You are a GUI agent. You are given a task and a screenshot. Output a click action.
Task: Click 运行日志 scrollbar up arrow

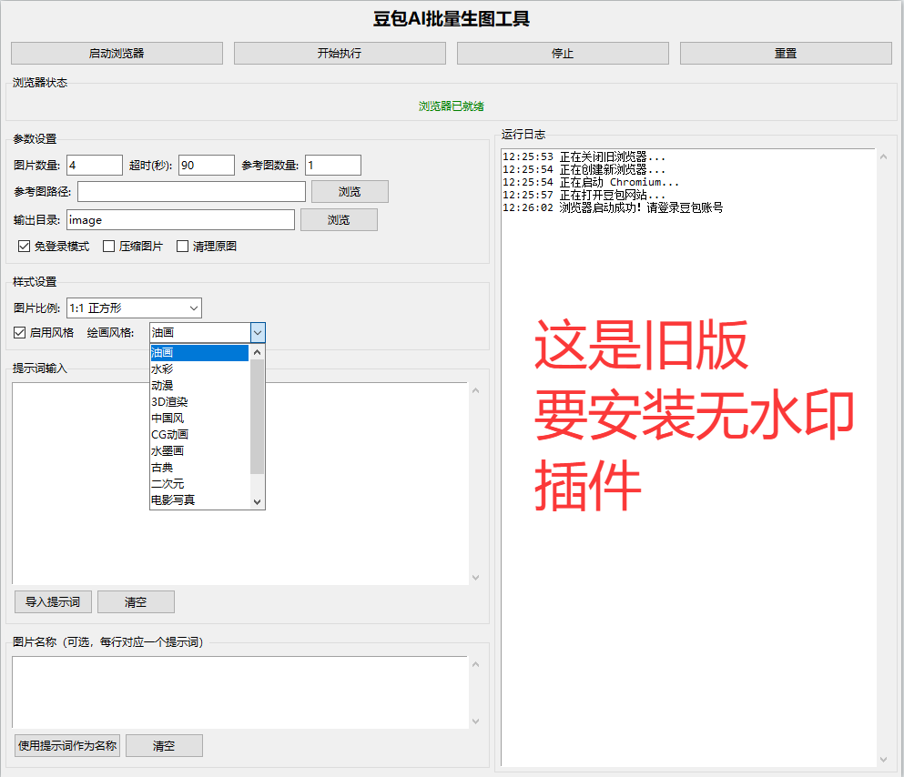[x=883, y=156]
